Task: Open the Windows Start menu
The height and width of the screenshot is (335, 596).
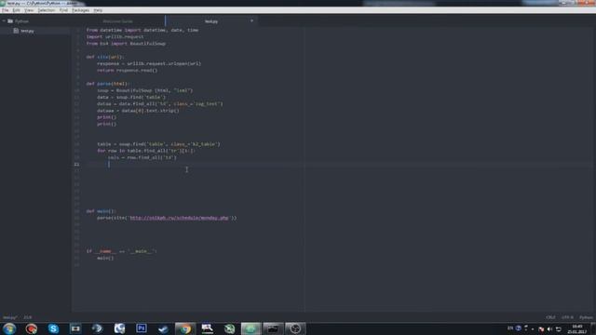Action: click(x=9, y=328)
